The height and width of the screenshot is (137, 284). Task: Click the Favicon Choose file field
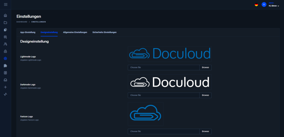click(x=164, y=131)
